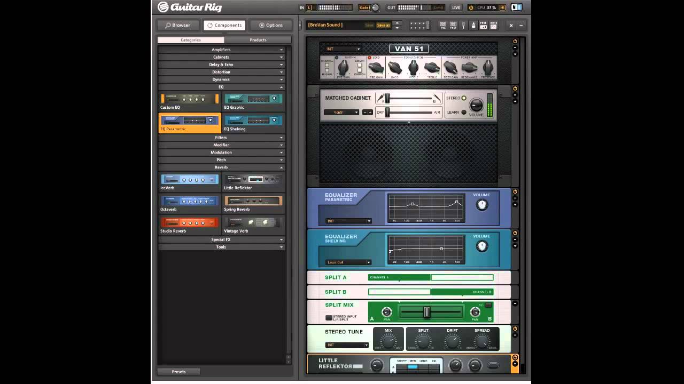Minimize the Van 51 module view

click(x=515, y=47)
